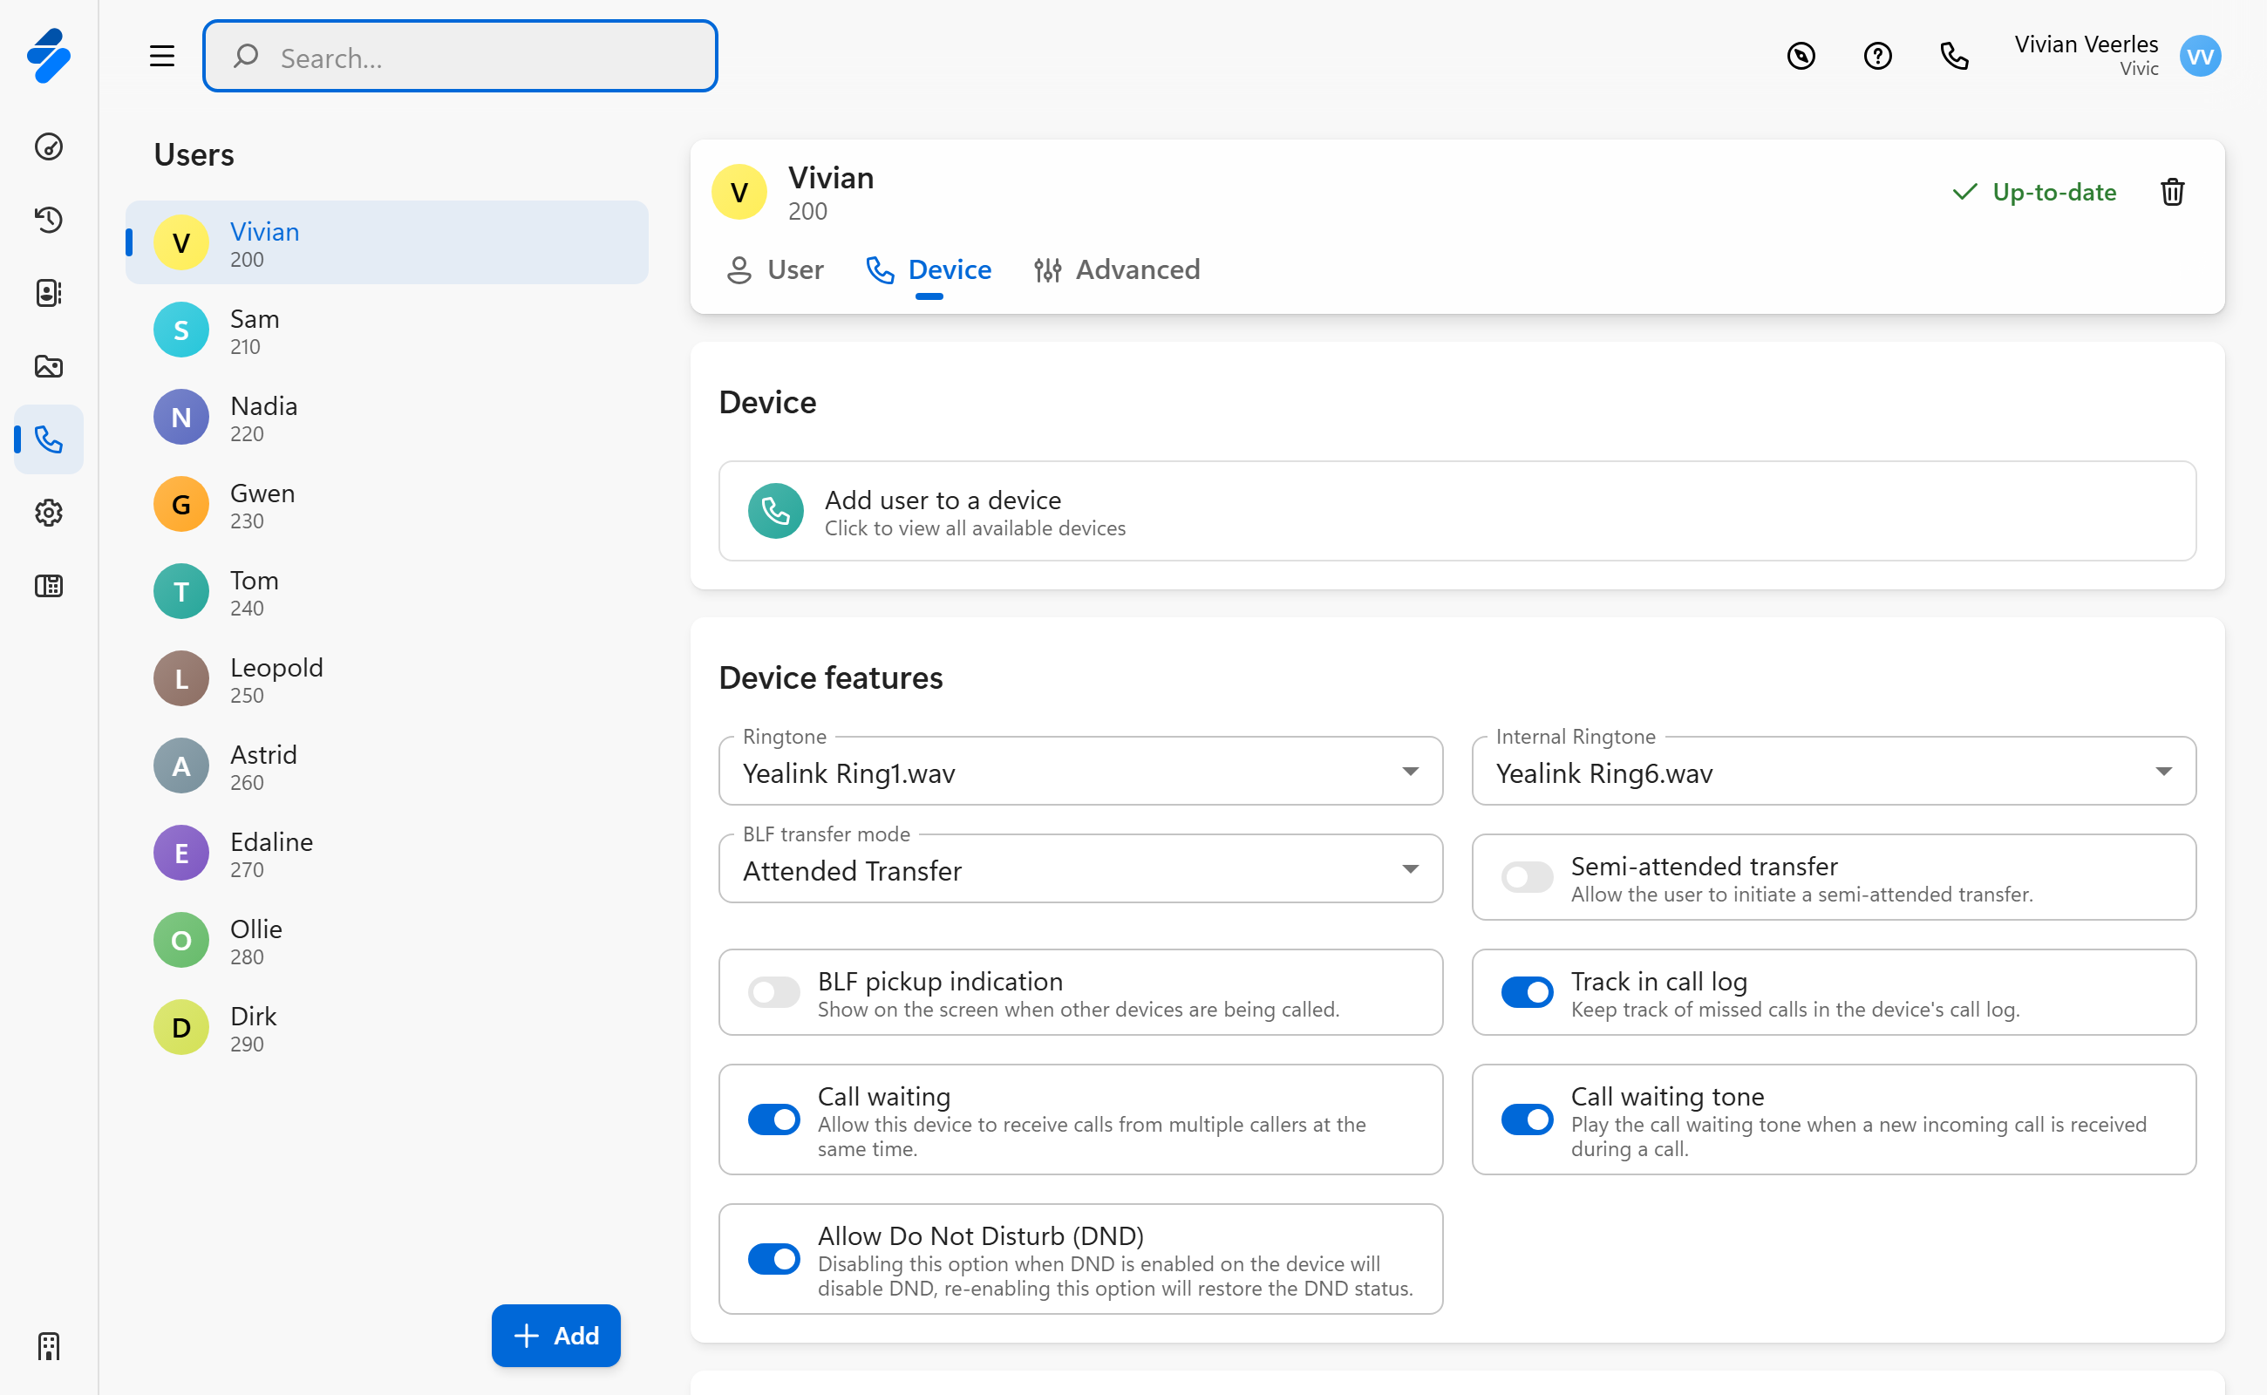Image resolution: width=2267 pixels, height=1395 pixels.
Task: Open the contacts book sidebar icon
Action: tap(49, 294)
